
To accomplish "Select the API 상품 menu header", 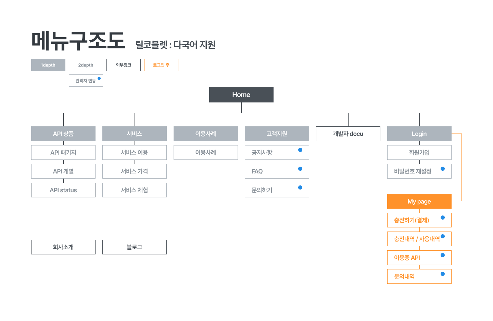I will click(x=63, y=134).
